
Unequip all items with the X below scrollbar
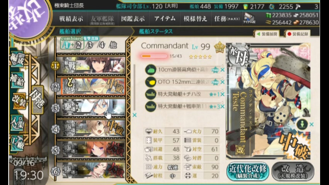point(134,115)
